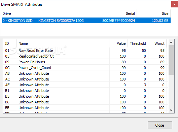Click scrollbar track below the thumb
Screen dimensions: 178x132
tap(171, 91)
